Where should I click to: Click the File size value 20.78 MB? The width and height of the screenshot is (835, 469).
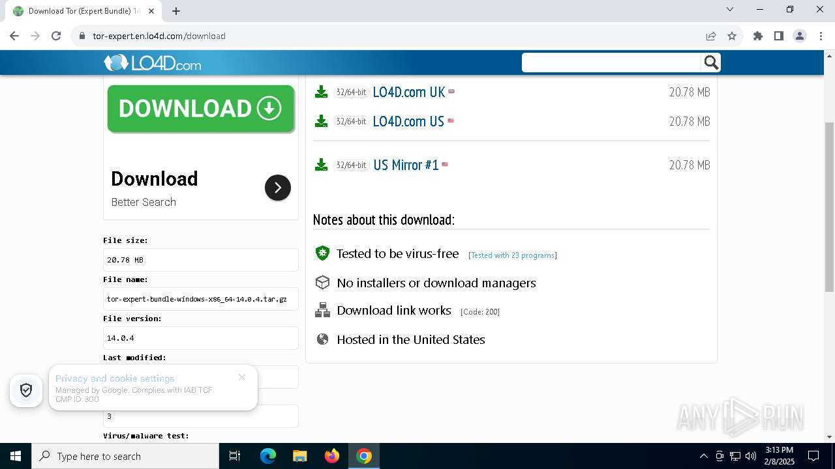201,260
